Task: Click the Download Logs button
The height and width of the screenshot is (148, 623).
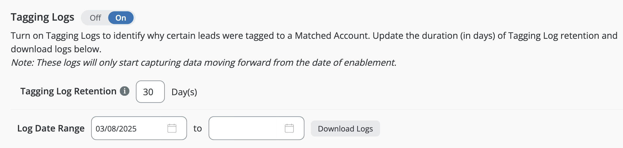Action: 345,129
